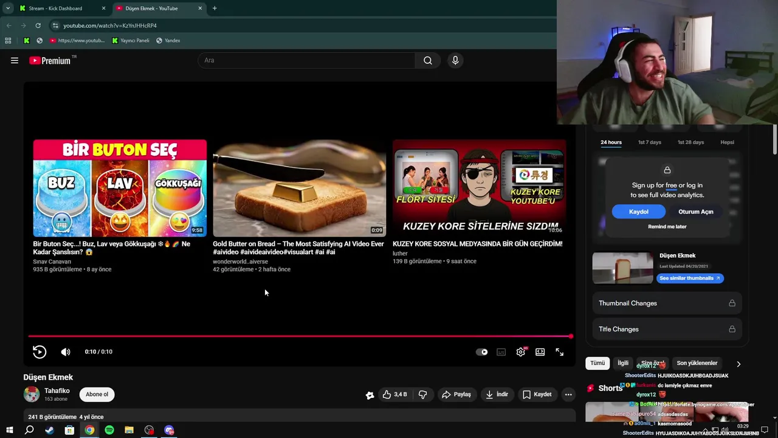The width and height of the screenshot is (778, 438).
Task: Close the Düşen Ekmek YouTube tab
Action: 200,9
